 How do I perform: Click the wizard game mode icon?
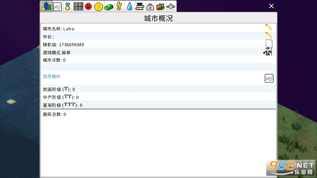(x=268, y=51)
